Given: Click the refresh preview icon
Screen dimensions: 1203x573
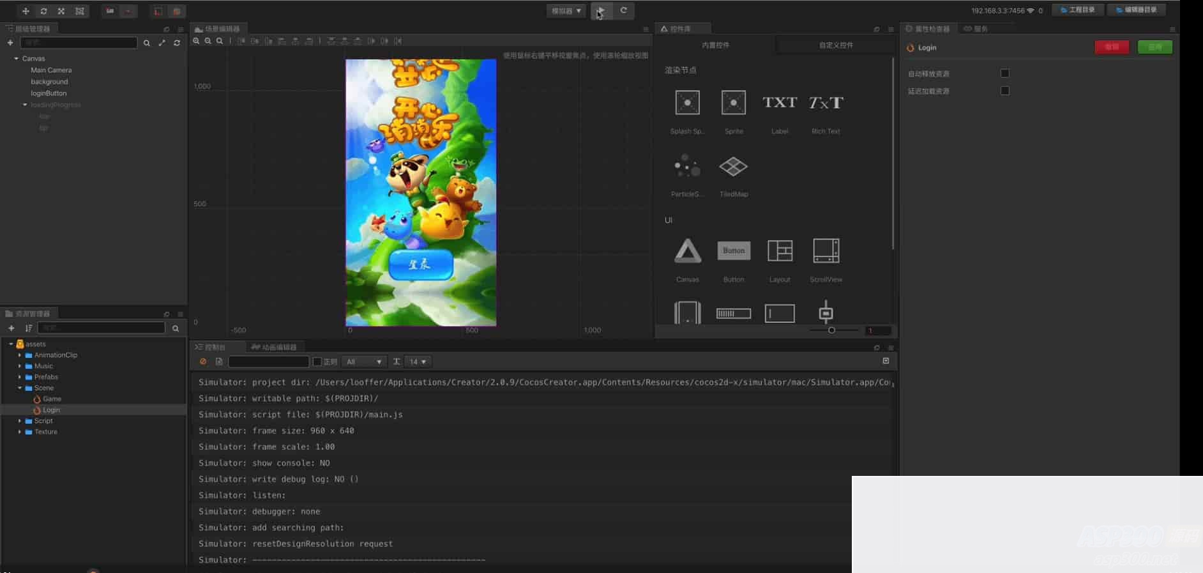Looking at the screenshot, I should tap(624, 11).
